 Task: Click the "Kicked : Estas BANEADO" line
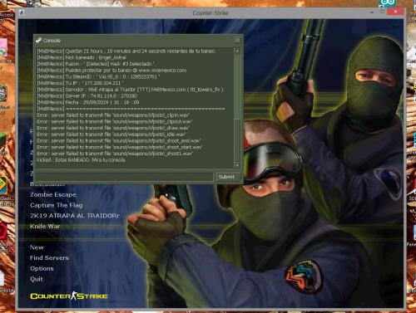pyautogui.click(x=82, y=159)
